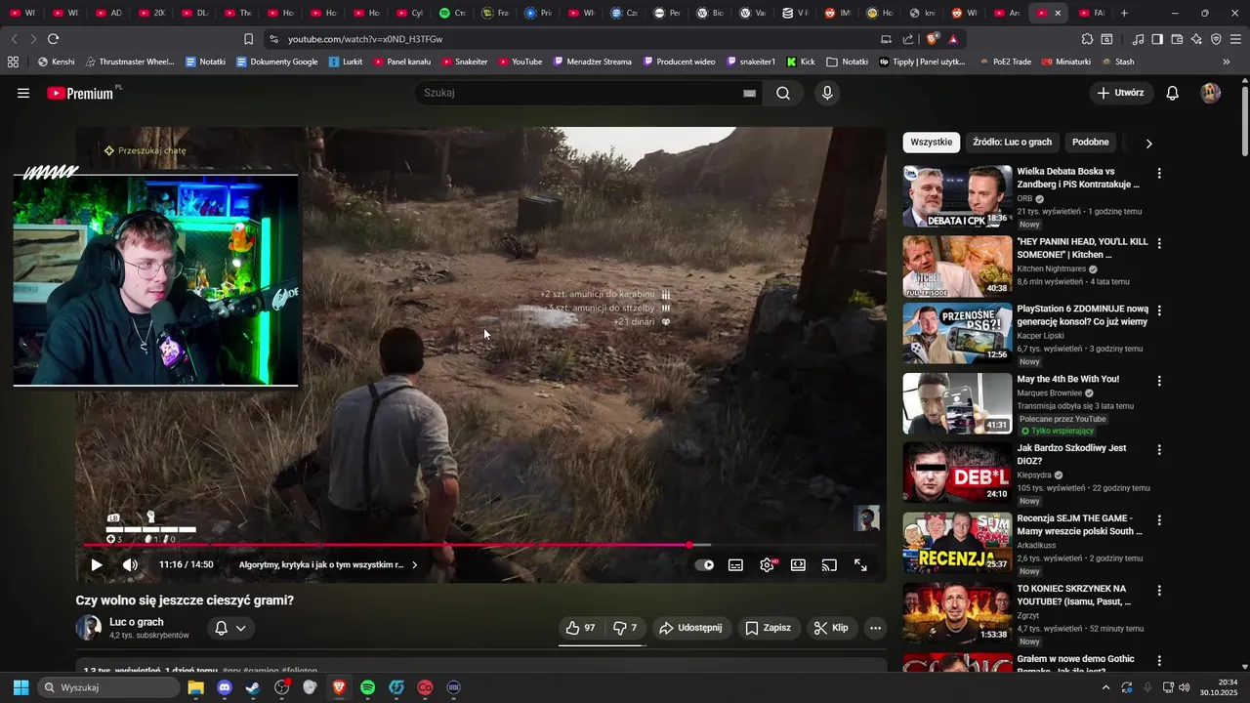Image resolution: width=1250 pixels, height=703 pixels.
Task: Switch to theater mode
Action: [x=798, y=564]
